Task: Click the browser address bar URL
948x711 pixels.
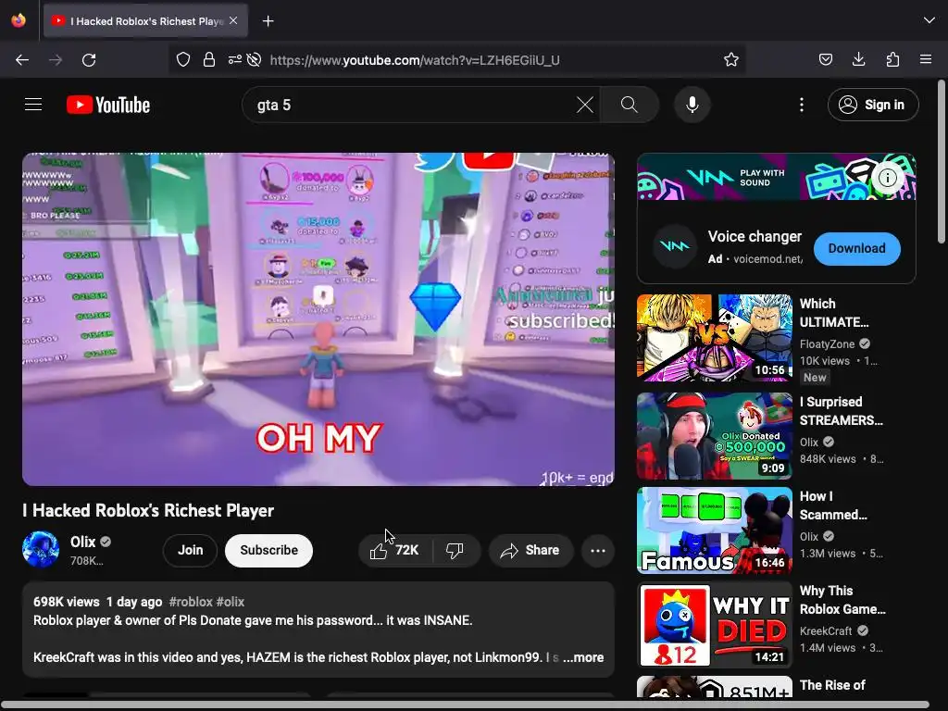Action: tap(415, 60)
